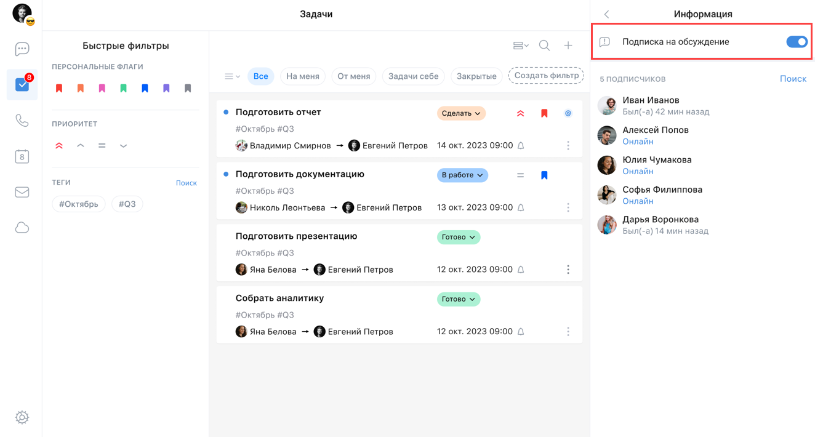Click the search magnifier above task list
Image resolution: width=815 pixels, height=437 pixels.
coord(544,46)
